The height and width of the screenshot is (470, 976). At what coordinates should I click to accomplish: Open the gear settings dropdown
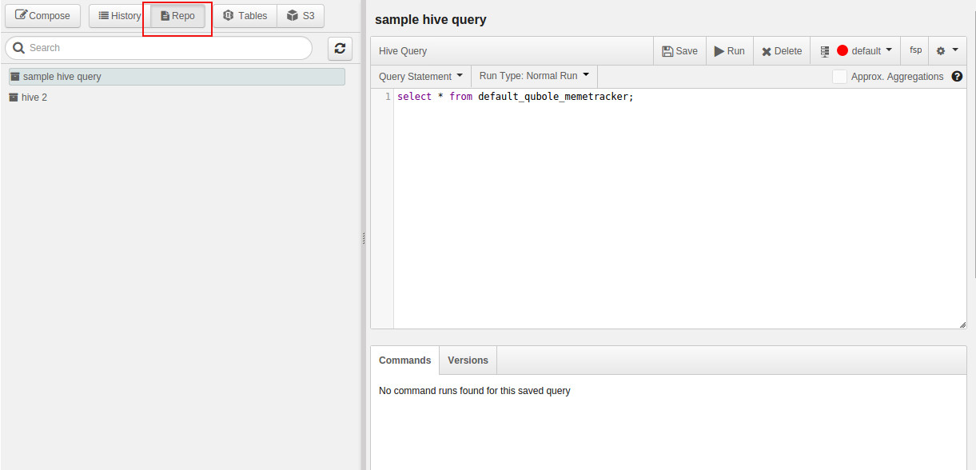pos(946,50)
